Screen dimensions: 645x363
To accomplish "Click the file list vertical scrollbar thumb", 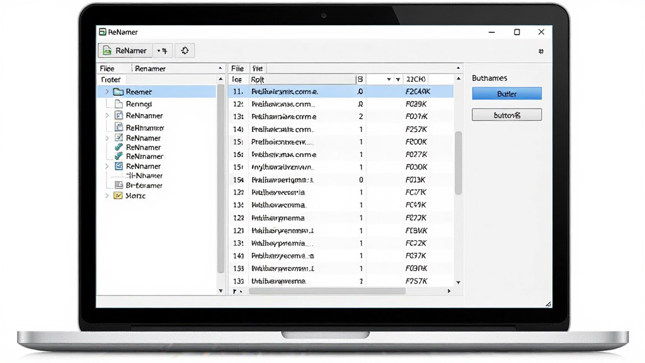I will pyautogui.click(x=459, y=163).
